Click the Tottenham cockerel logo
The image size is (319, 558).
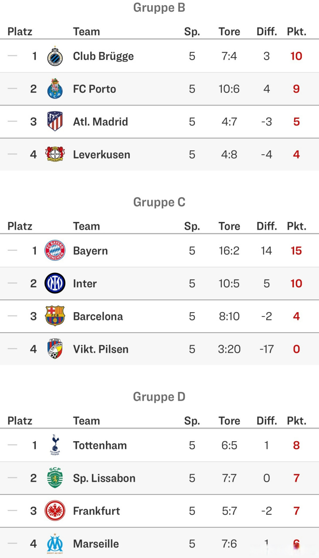55,445
